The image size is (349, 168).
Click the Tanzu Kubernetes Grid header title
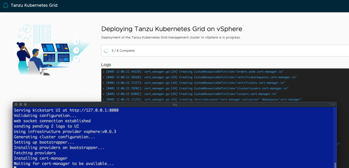(x=34, y=6)
